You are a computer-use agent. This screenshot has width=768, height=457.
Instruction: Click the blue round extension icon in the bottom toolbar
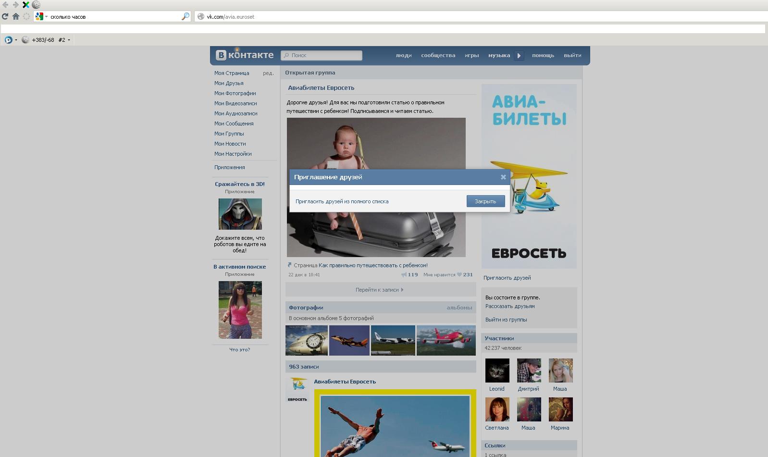click(8, 40)
